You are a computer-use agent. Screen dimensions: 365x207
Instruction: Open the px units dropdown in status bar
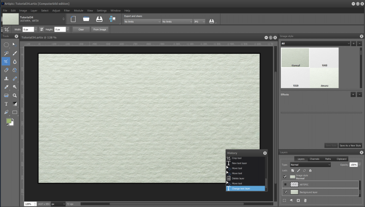coord(58,204)
